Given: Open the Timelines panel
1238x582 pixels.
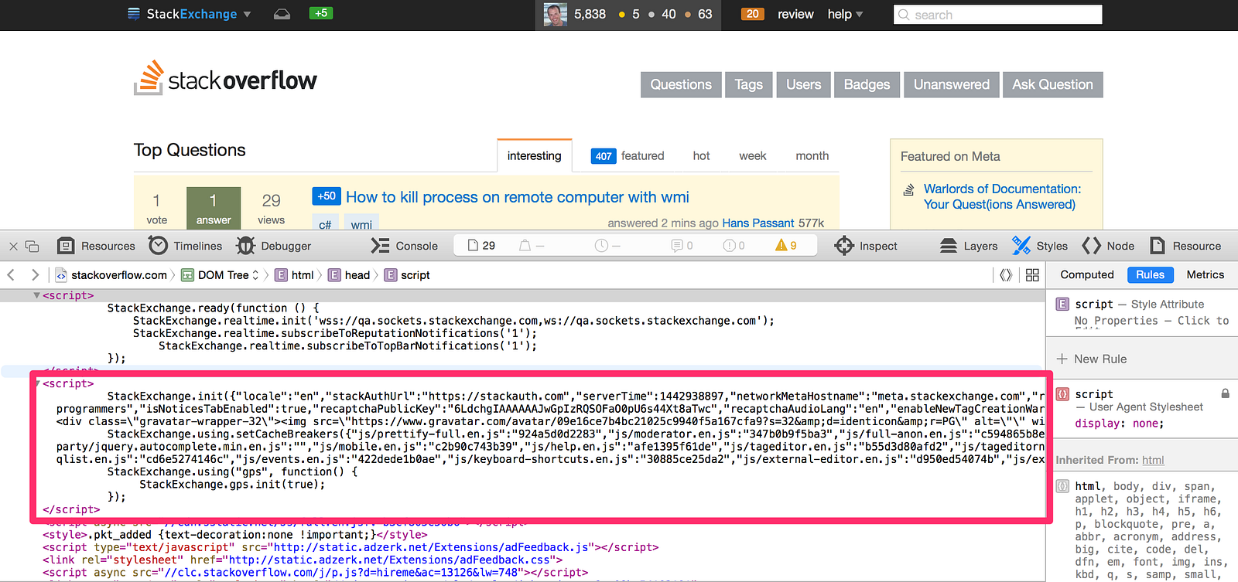Looking at the screenshot, I should [x=186, y=246].
